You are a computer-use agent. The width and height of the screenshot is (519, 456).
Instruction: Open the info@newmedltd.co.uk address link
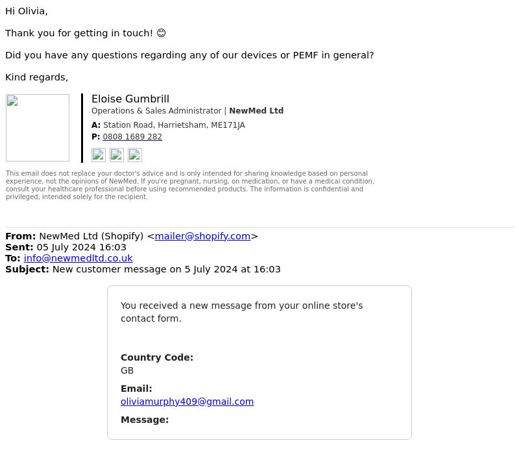click(78, 258)
